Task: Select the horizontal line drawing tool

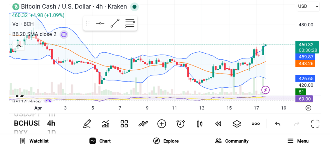Action: pyautogui.click(x=100, y=23)
